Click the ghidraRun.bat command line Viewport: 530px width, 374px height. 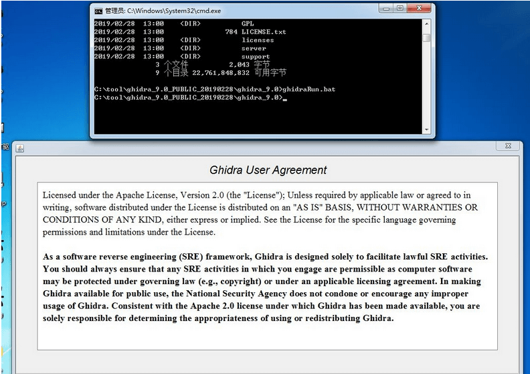[x=214, y=89]
